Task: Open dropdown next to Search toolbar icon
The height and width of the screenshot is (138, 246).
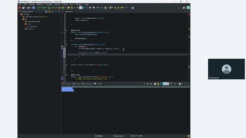Action: click(x=74, y=8)
